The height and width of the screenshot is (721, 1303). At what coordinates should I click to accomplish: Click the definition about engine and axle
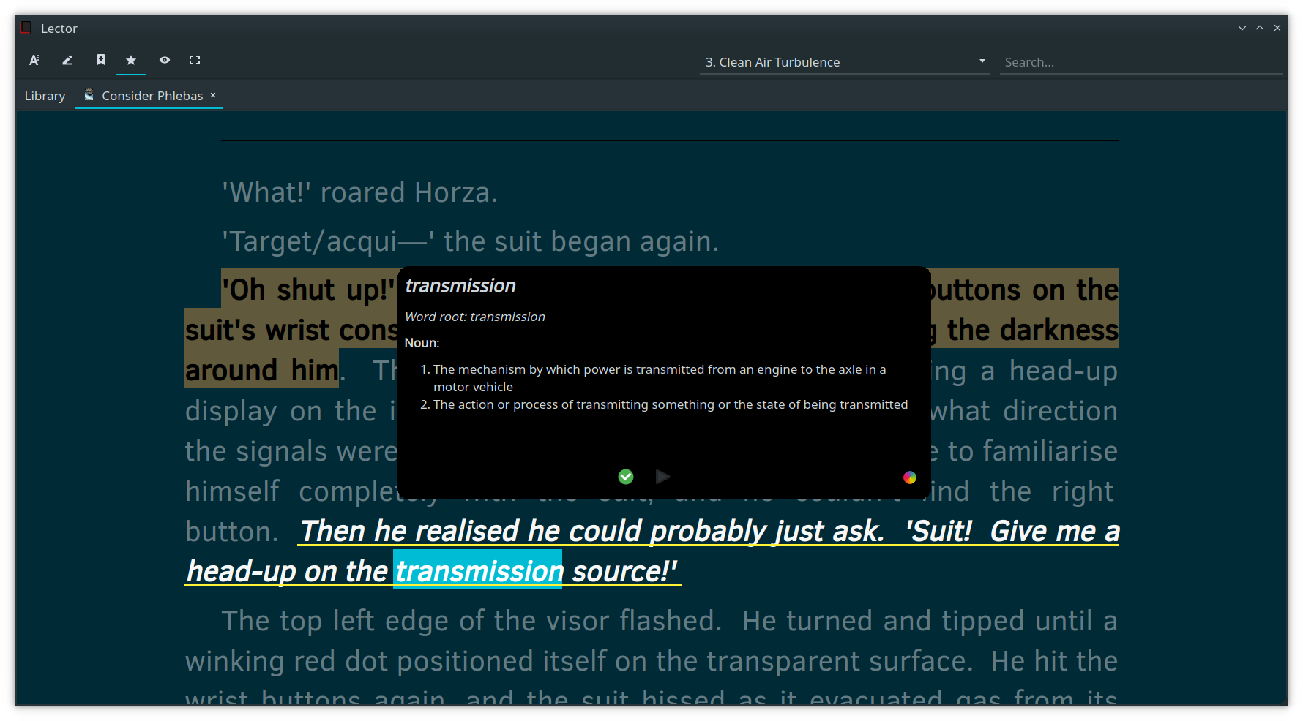pyautogui.click(x=659, y=378)
